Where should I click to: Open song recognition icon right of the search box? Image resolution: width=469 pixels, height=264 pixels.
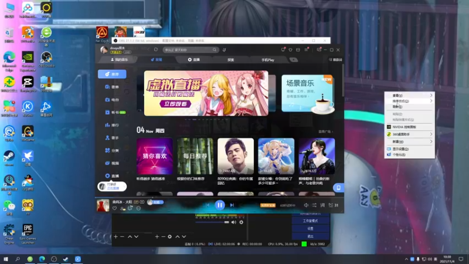(224, 50)
